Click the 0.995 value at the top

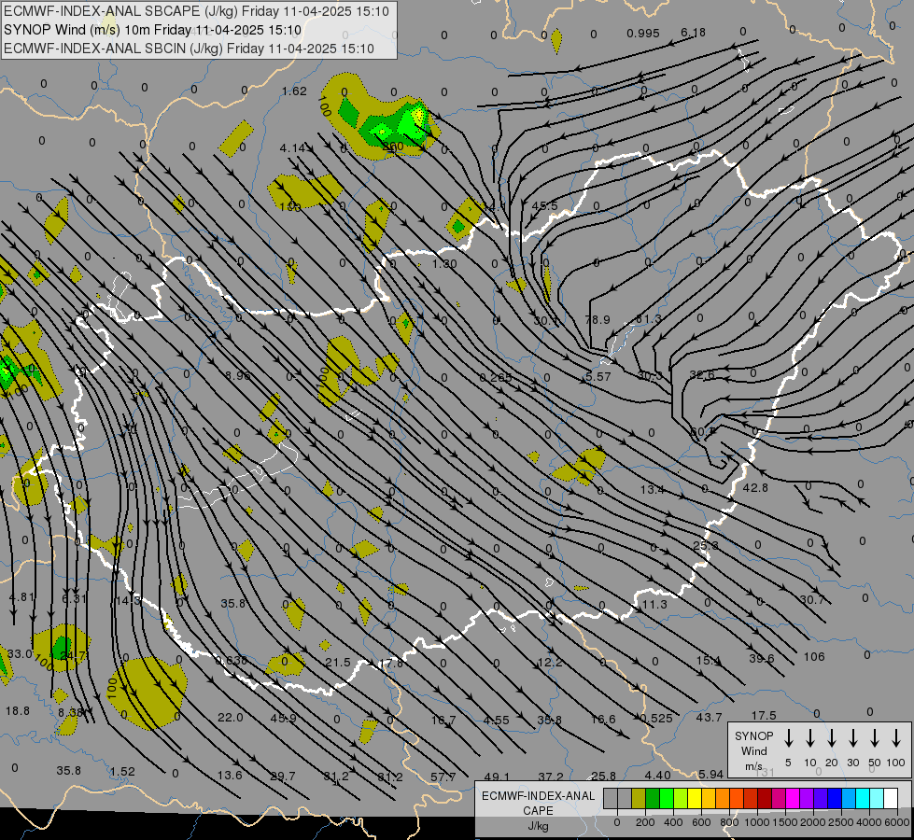pos(643,34)
